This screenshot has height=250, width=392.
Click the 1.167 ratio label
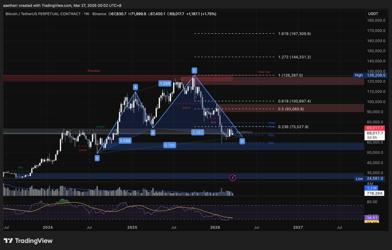(x=198, y=132)
